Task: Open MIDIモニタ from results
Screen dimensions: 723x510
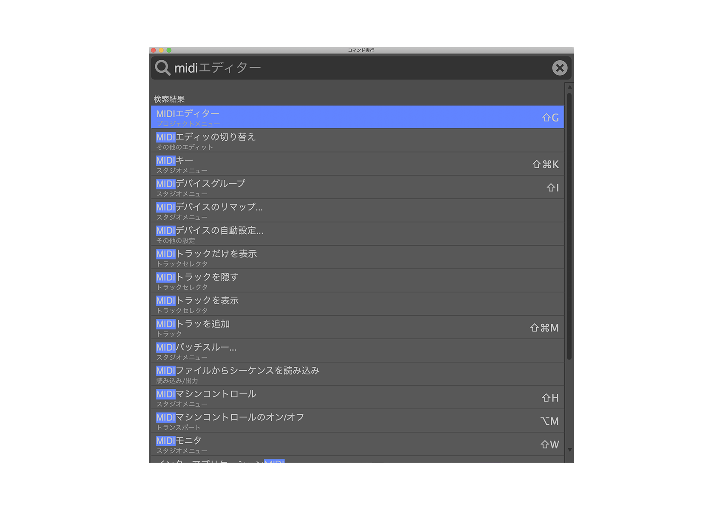Action: [357, 445]
